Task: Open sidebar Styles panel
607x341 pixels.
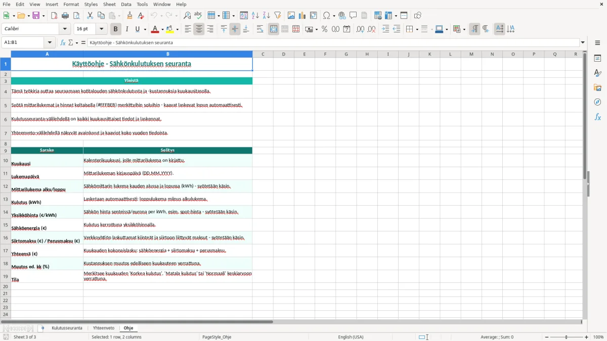Action: click(x=597, y=73)
